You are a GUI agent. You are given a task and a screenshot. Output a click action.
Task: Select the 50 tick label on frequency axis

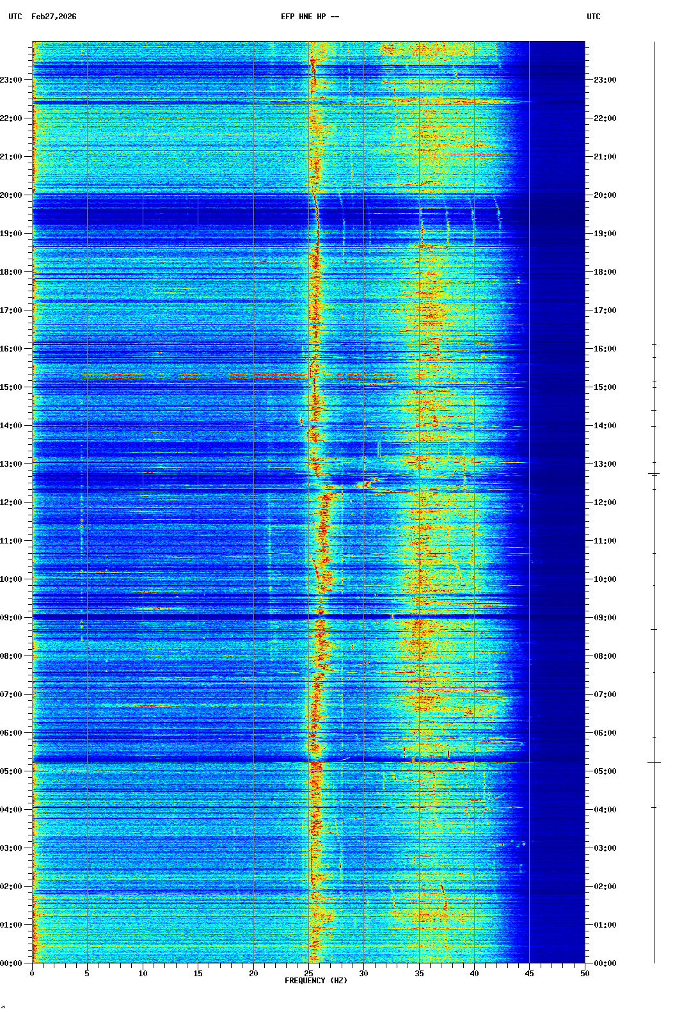(x=585, y=973)
